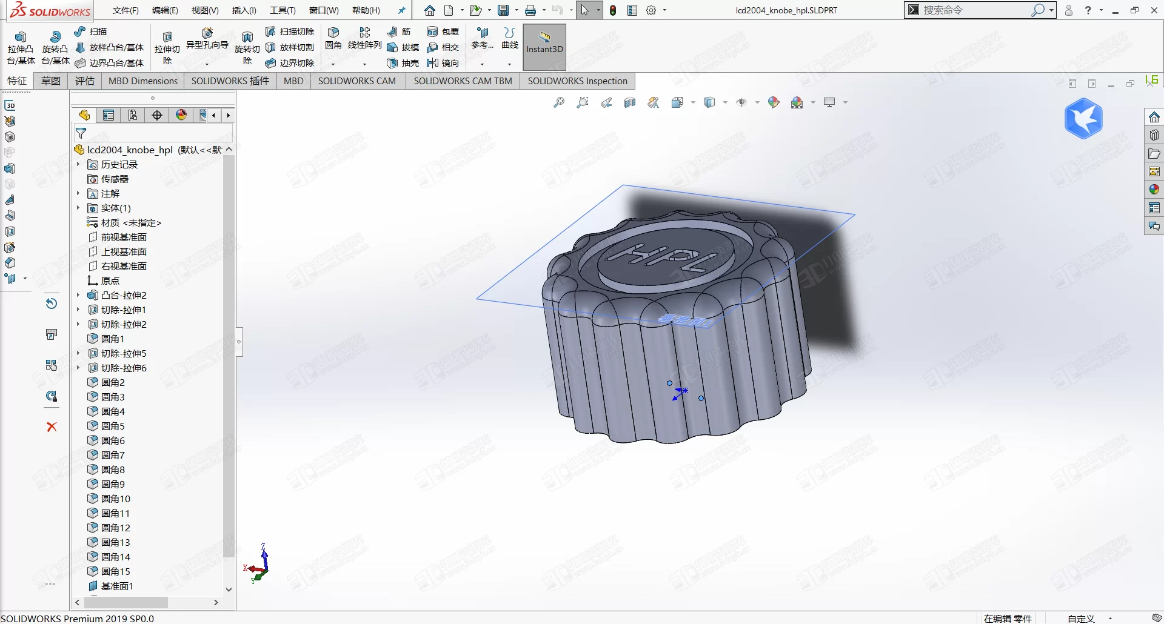Expand the 注解 tree node
1164x624 pixels.
point(78,193)
